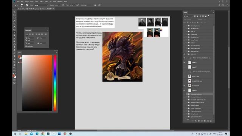Open brush Mode dropdown
The width and height of the screenshot is (242, 136).
point(41,5)
